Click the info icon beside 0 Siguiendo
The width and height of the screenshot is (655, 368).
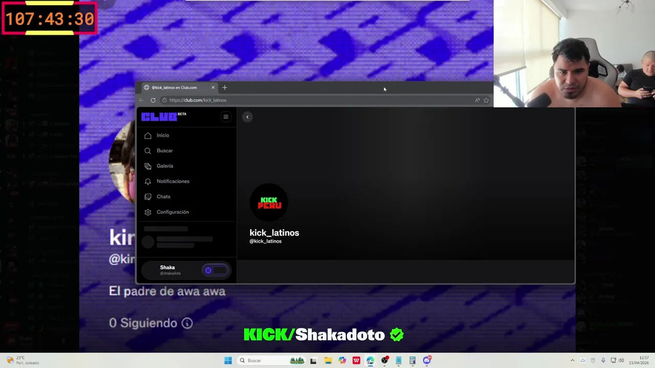(187, 323)
